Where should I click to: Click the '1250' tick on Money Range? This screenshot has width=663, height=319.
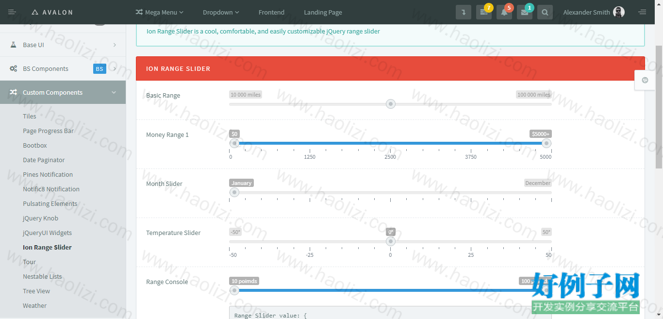(310, 157)
